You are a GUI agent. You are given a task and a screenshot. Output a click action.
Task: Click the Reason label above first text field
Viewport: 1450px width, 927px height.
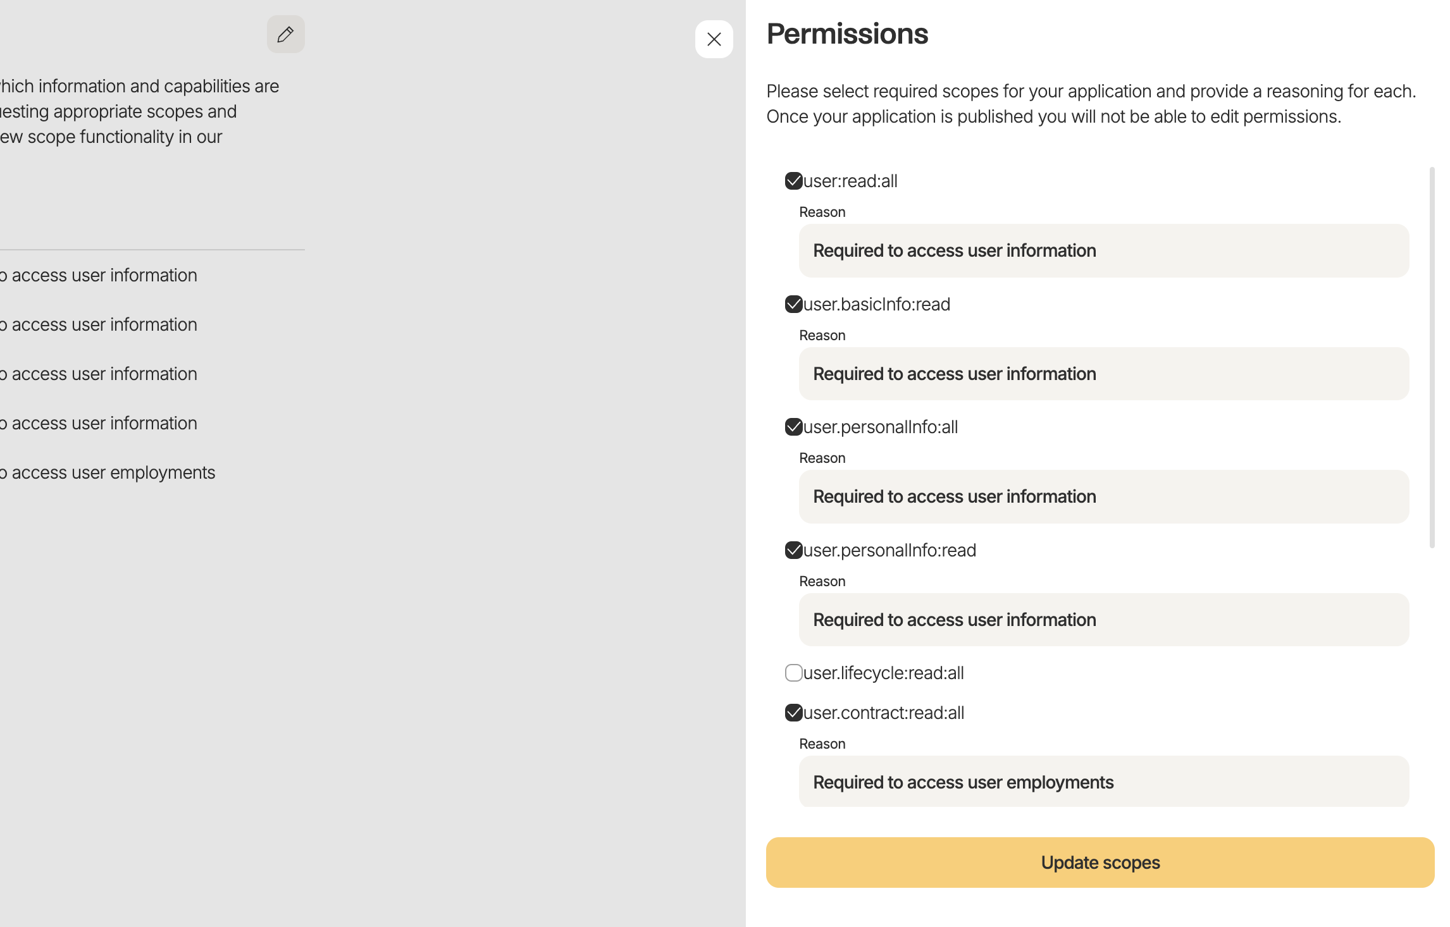821,211
